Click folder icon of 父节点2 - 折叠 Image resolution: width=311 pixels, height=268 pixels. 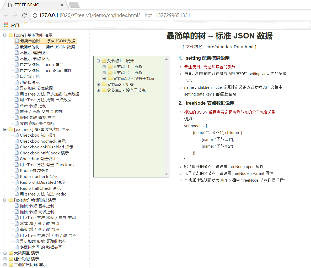[x=104, y=84]
